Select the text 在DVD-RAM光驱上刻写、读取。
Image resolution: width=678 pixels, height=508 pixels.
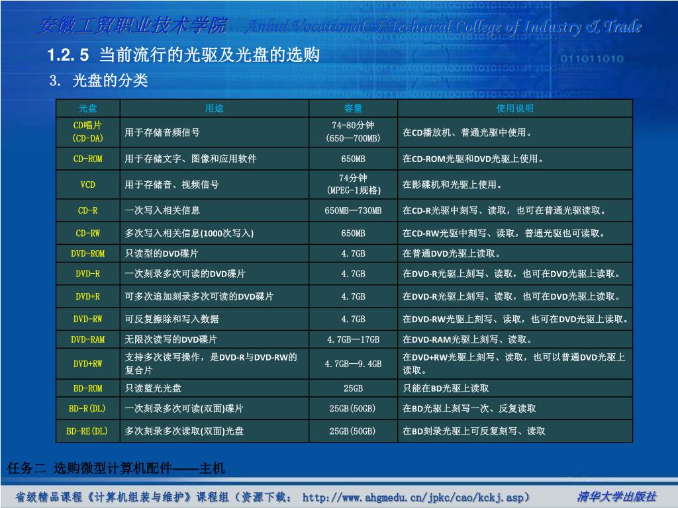[467, 339]
